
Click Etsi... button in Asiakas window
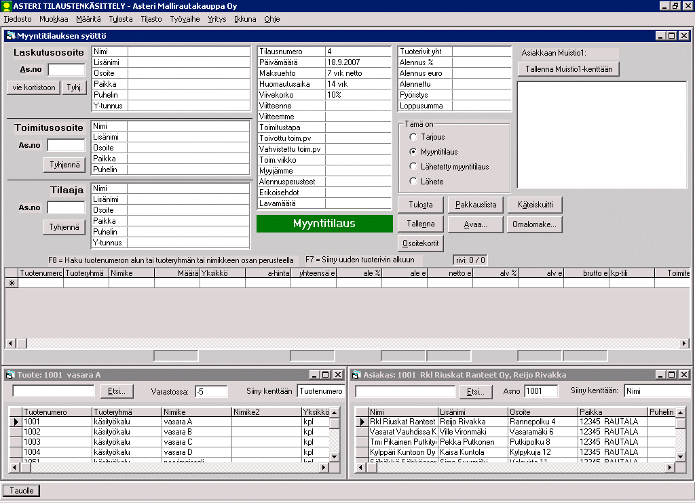476,391
